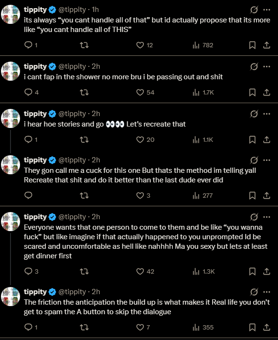Image resolution: width=278 pixels, height=340 pixels.
Task: Open tippity display name on 'friction' tweet
Action: click(35, 292)
